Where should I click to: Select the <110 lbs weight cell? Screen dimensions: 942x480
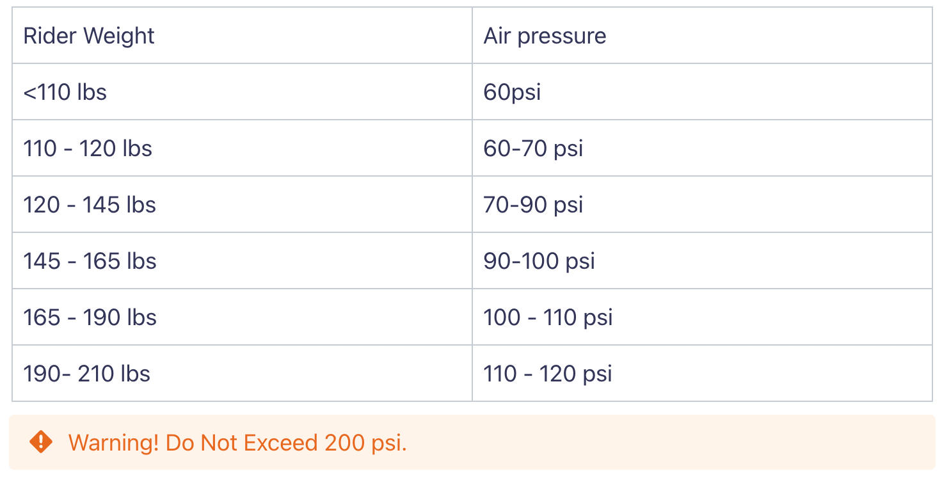[65, 92]
